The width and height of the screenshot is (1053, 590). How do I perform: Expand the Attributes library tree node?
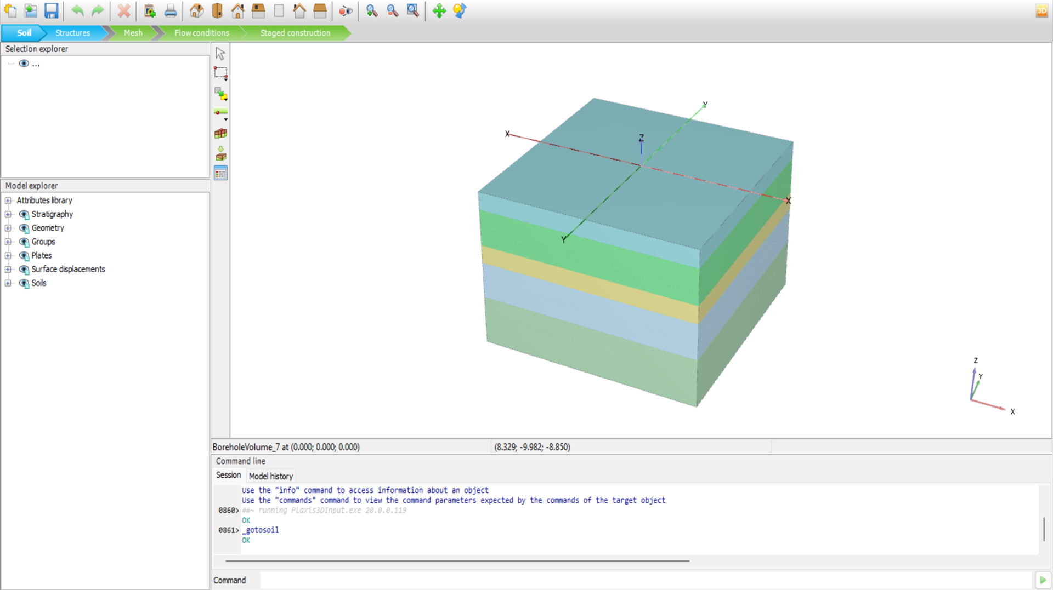[8, 201]
